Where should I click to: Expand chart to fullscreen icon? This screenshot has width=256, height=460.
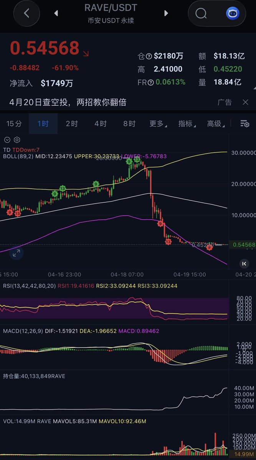click(17, 253)
